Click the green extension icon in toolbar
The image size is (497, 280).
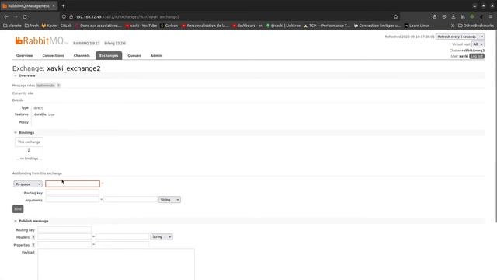tap(472, 17)
